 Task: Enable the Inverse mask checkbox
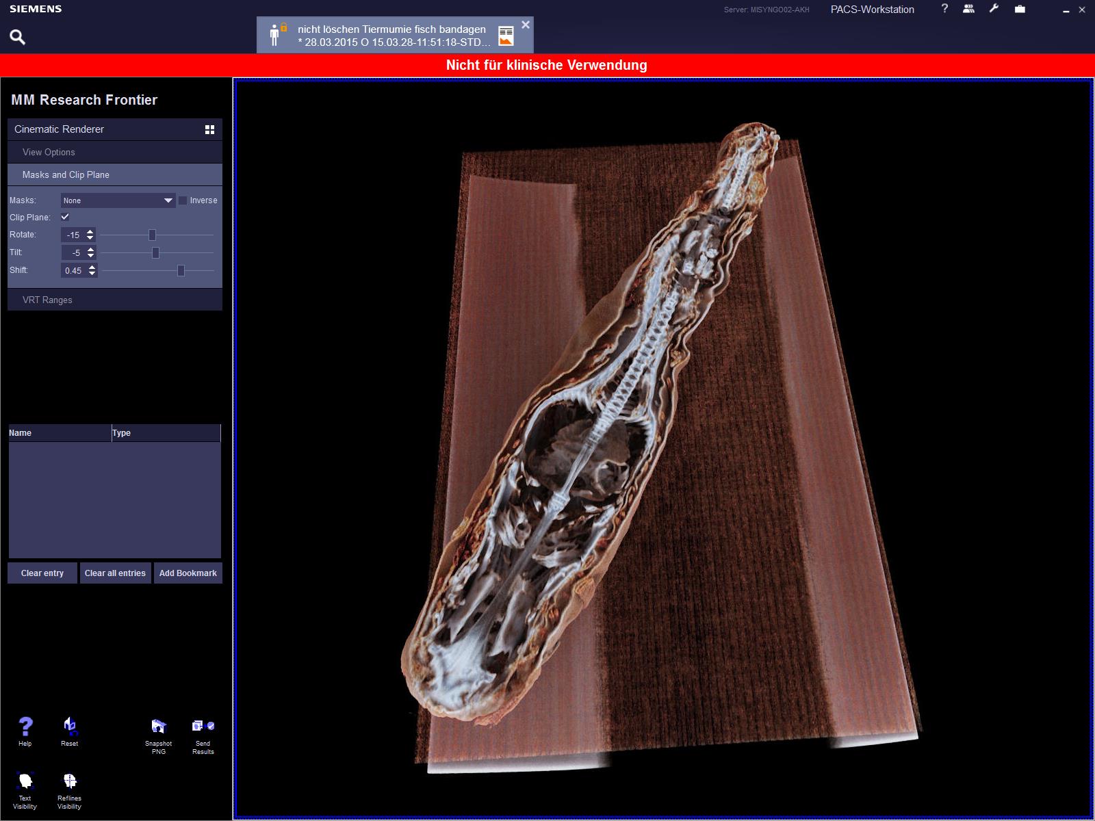point(183,200)
